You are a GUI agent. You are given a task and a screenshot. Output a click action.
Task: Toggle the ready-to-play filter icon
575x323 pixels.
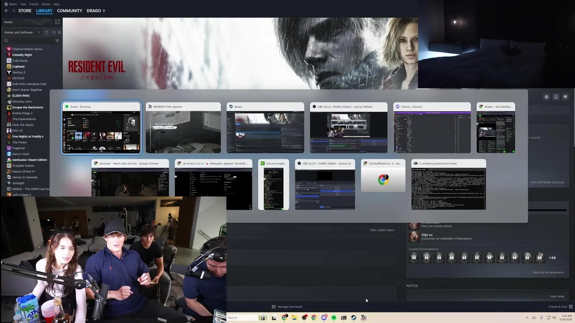59,32
